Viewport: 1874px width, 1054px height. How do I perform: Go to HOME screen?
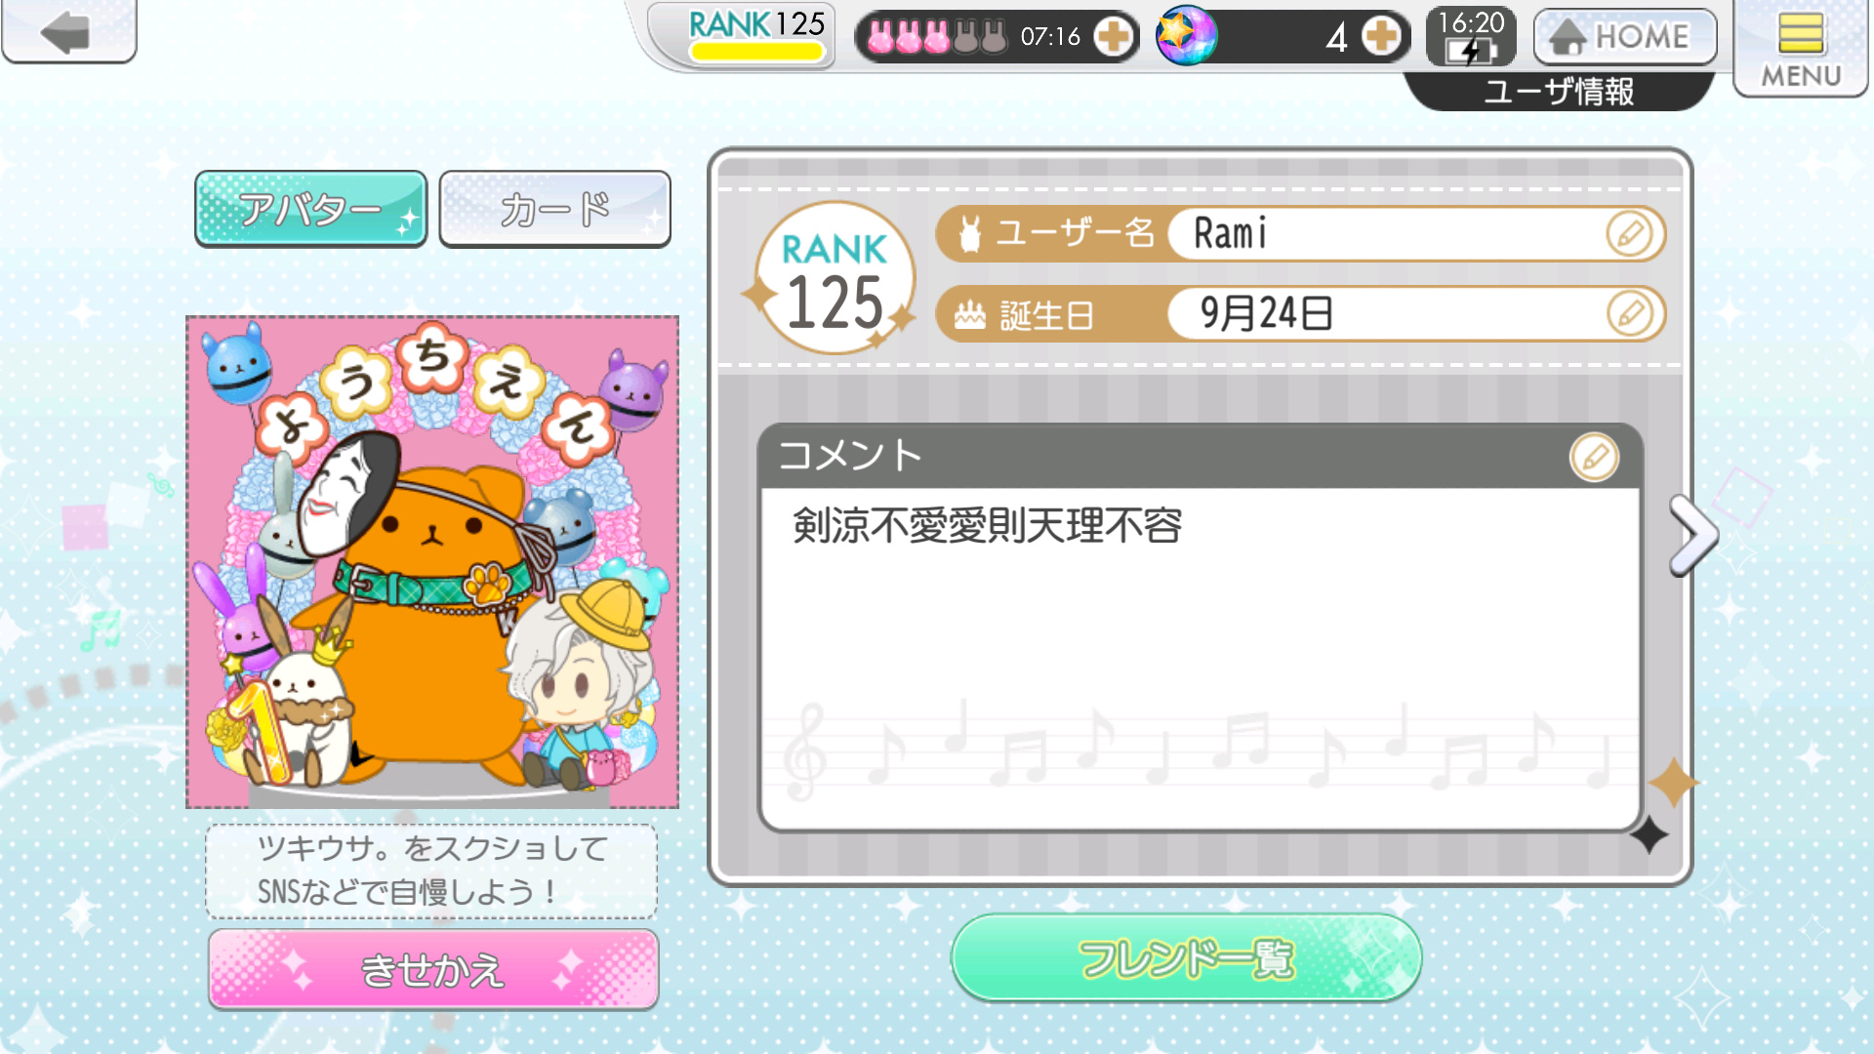(1625, 37)
